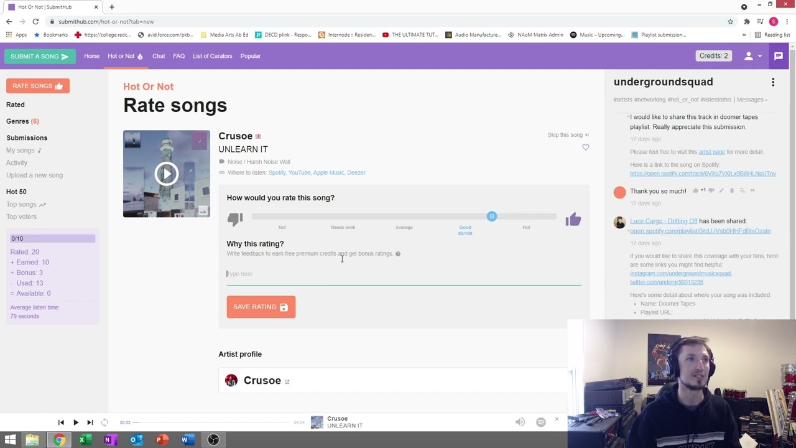Image resolution: width=796 pixels, height=448 pixels.
Task: Open Deezer listen link
Action: [356, 172]
